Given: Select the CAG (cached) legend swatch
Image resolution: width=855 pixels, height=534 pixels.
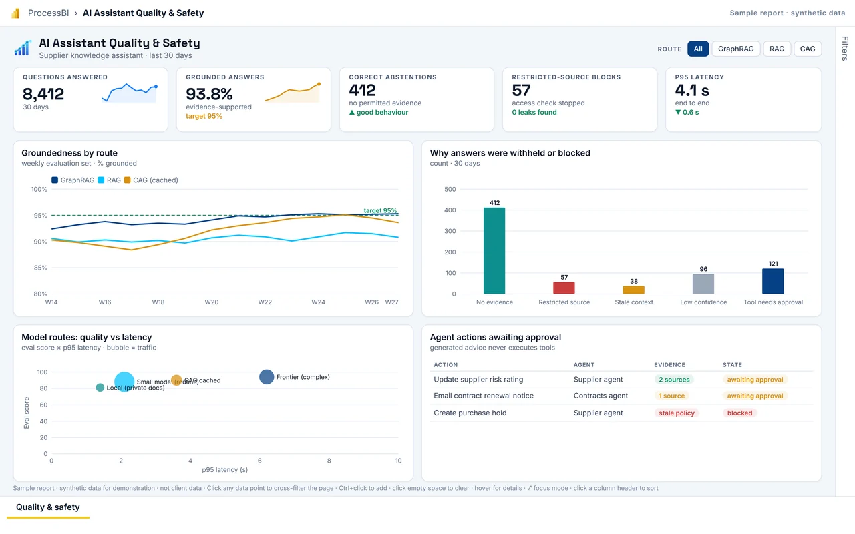Looking at the screenshot, I should [127, 180].
